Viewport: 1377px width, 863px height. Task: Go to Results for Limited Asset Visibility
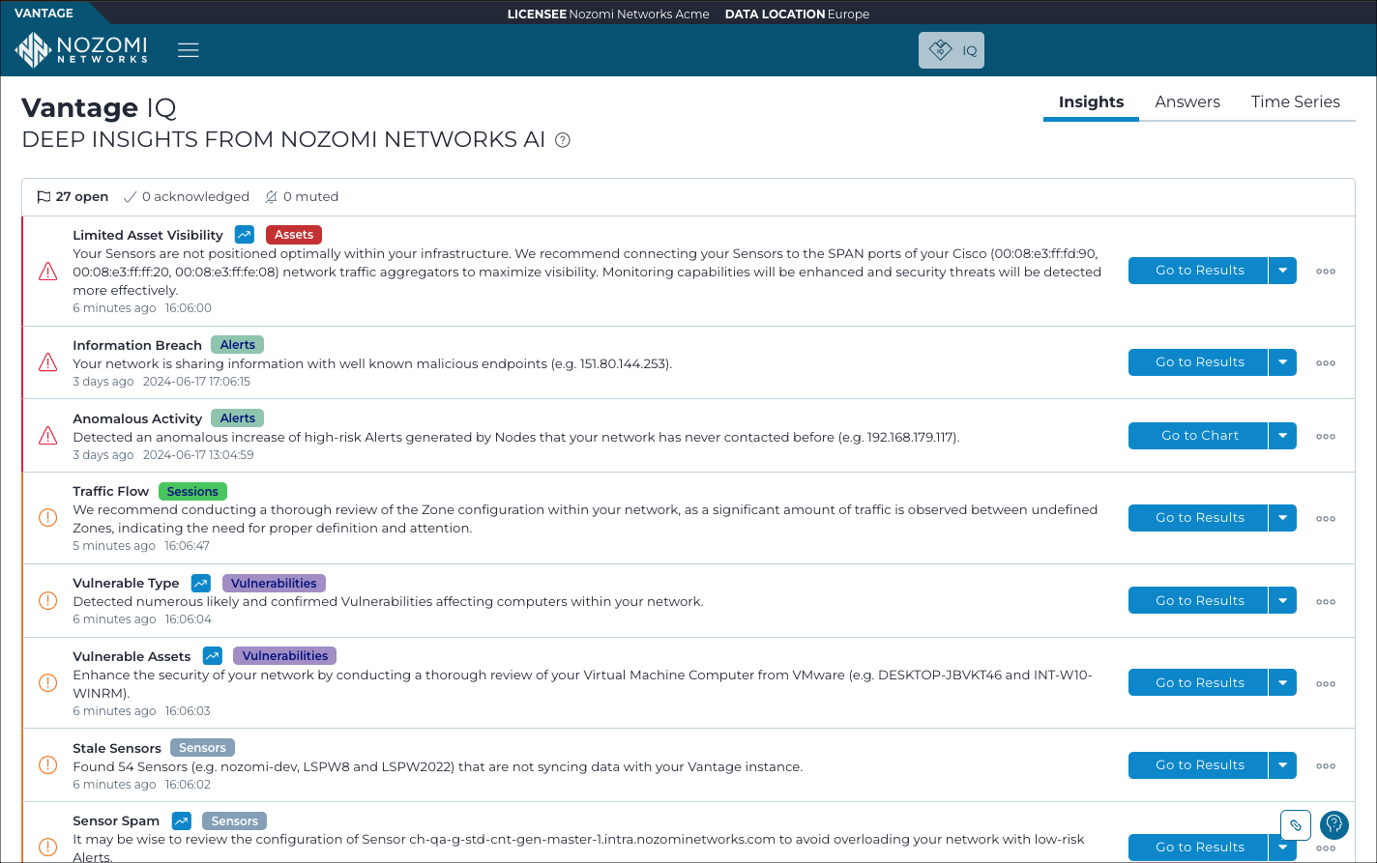tap(1198, 271)
